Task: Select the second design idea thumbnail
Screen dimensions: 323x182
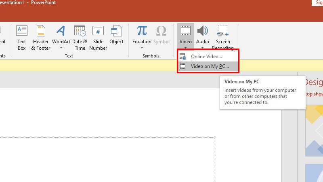Action: coord(314,173)
